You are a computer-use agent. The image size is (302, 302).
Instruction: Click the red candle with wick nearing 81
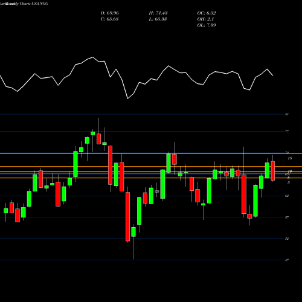[98, 139]
